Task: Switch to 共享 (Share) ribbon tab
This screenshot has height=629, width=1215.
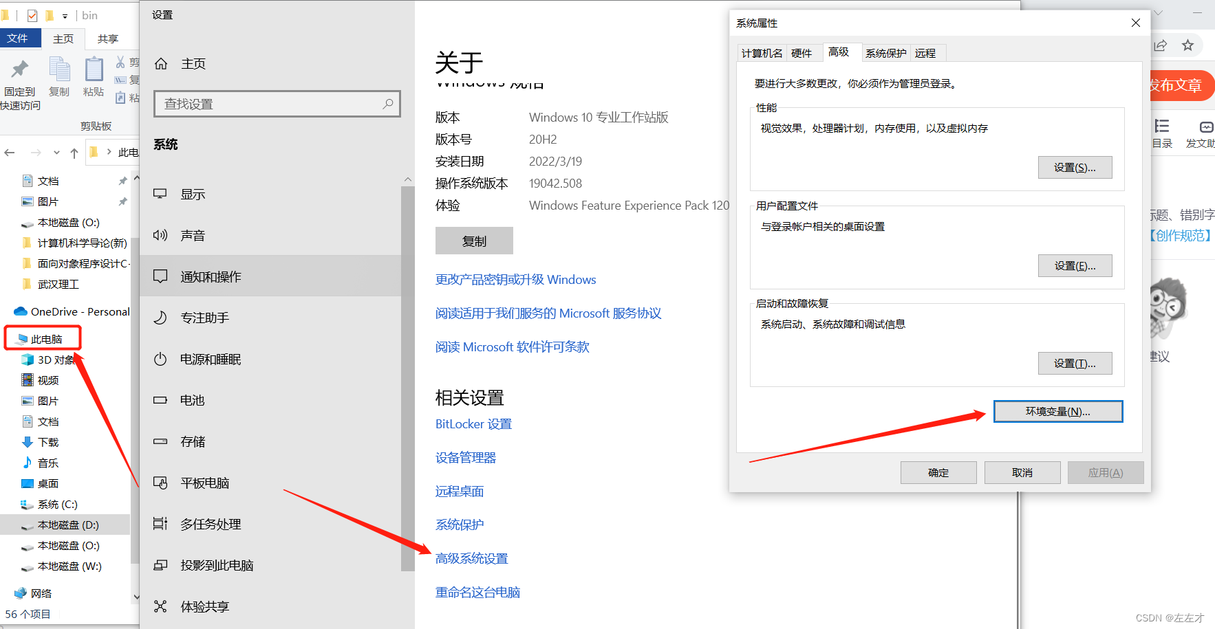Action: tap(108, 39)
